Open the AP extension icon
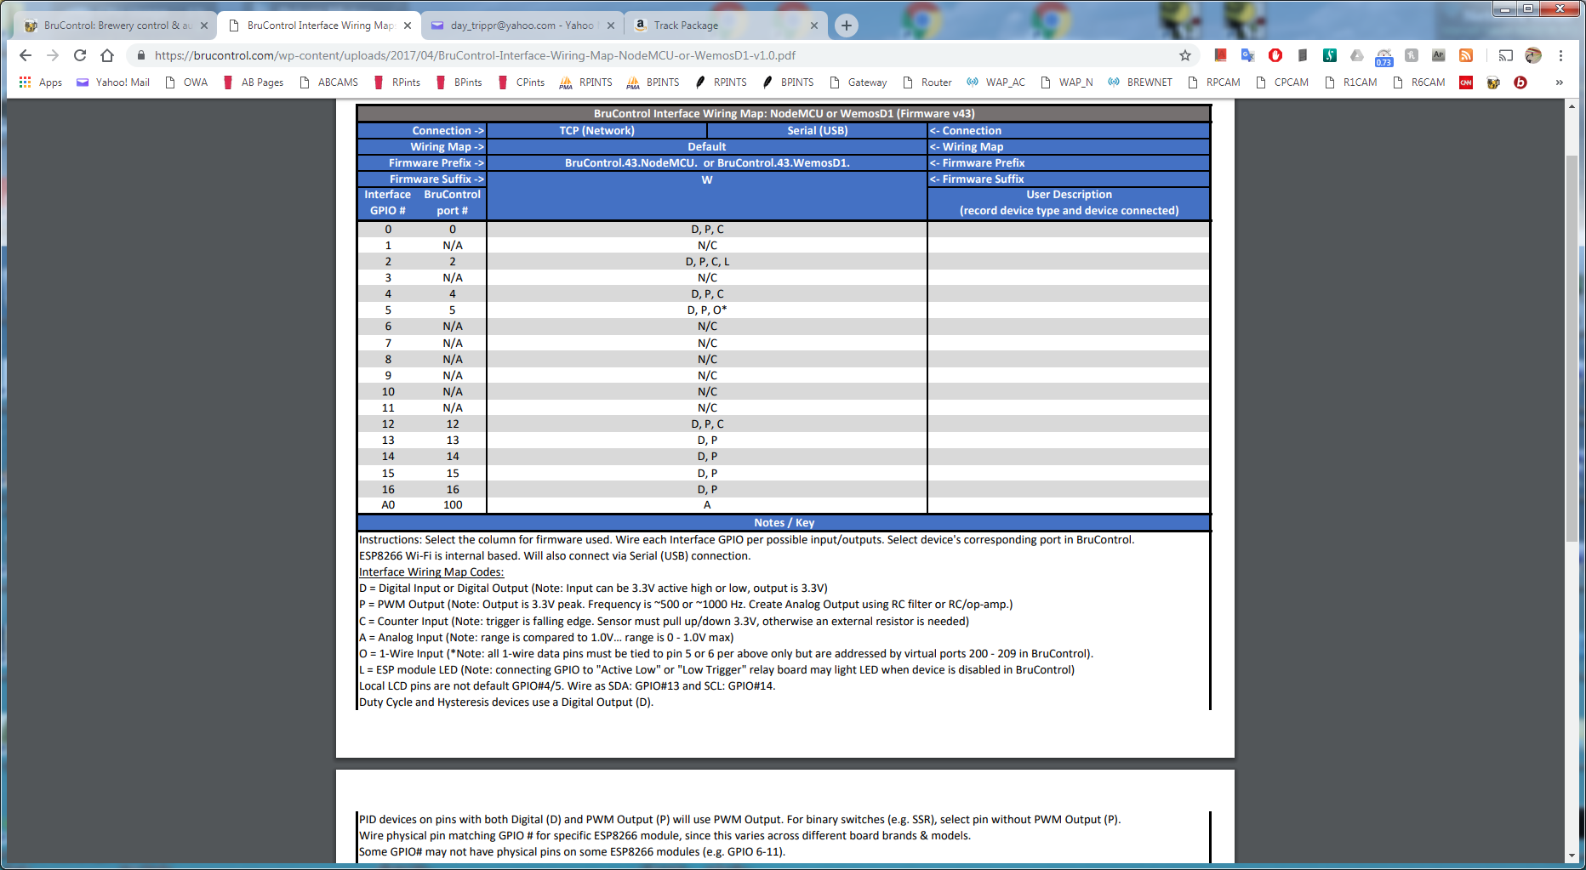 tap(1439, 55)
